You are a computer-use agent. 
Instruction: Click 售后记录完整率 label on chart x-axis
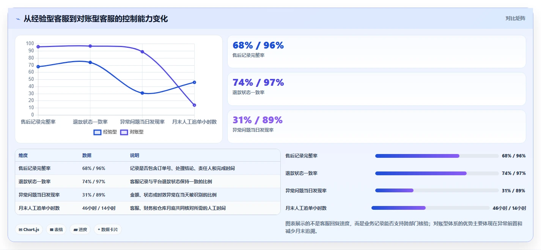pos(38,122)
